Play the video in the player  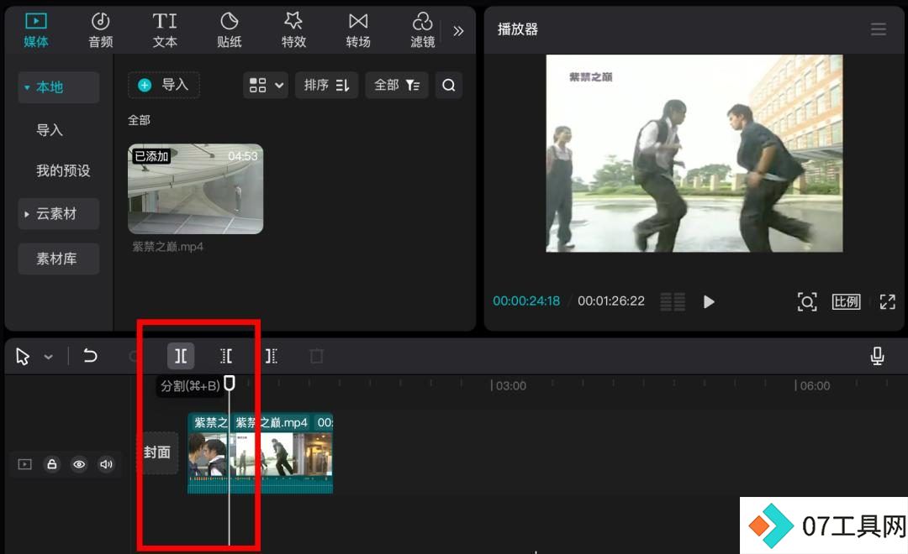click(x=709, y=302)
